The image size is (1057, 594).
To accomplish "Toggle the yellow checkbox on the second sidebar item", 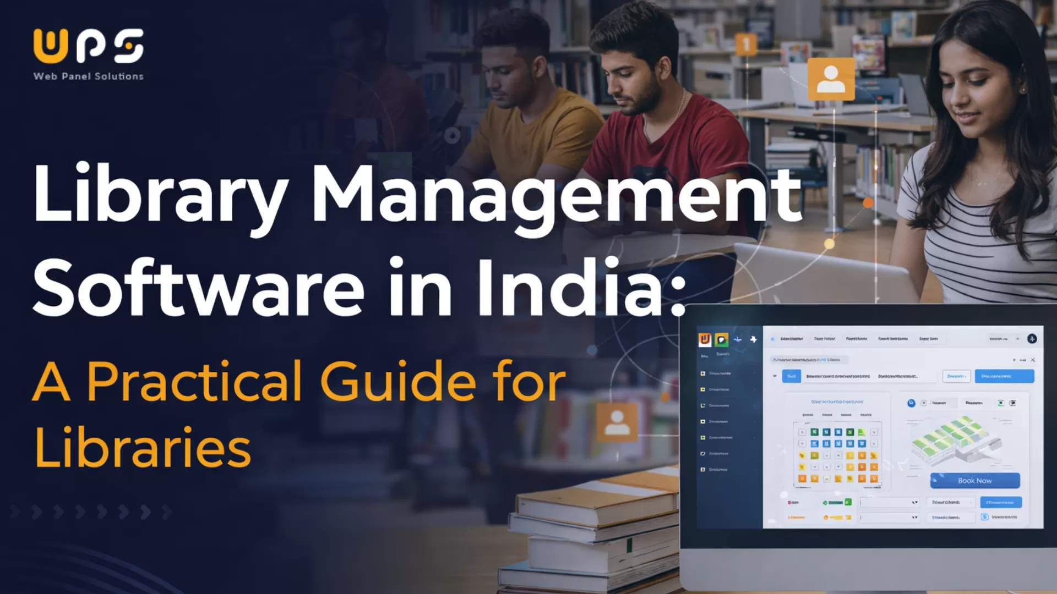I will [x=703, y=389].
